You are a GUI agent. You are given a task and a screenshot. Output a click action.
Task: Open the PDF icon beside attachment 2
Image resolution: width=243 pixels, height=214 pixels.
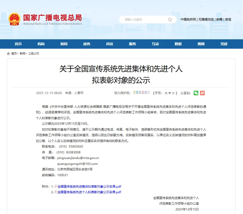point(56,192)
